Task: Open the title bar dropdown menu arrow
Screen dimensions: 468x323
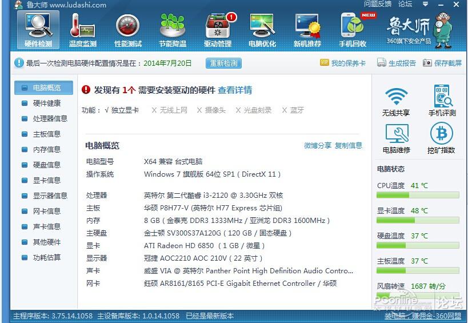Action: 426,4
